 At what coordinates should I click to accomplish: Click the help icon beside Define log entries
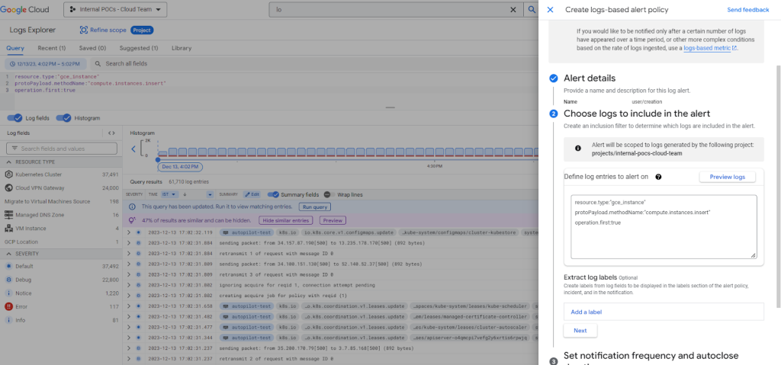[658, 177]
